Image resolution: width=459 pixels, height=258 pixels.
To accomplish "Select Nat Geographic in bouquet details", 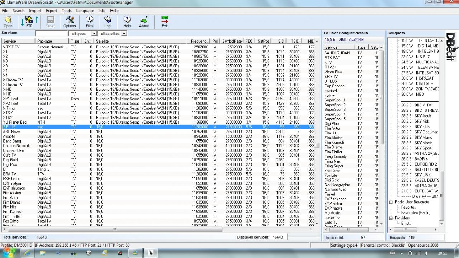I will click(x=337, y=185).
